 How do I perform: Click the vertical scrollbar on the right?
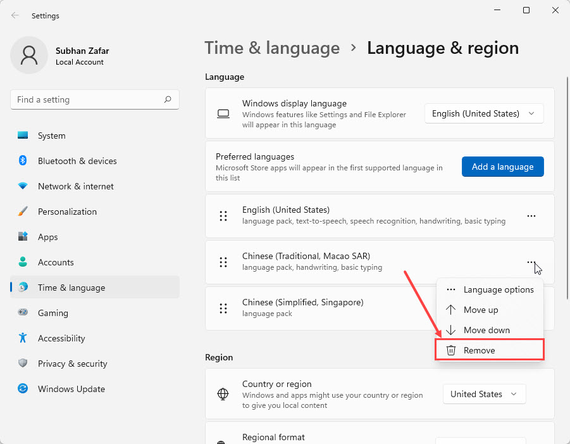pos(567,188)
